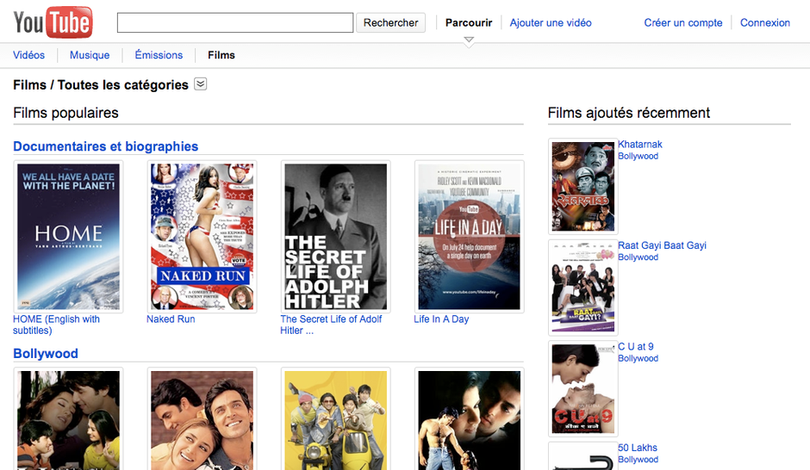810x470 pixels.
Task: Open the C U at 9 thumbnail
Action: point(583,388)
